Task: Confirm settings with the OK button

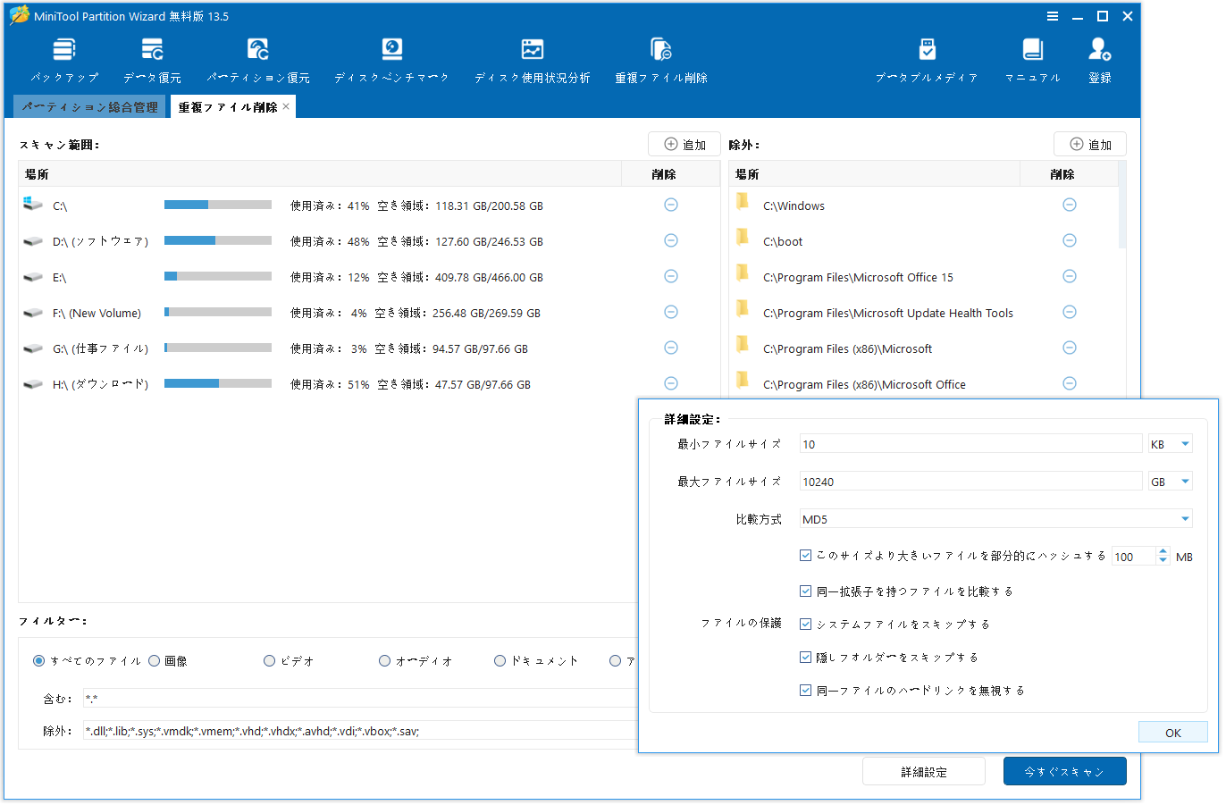Action: (1172, 732)
